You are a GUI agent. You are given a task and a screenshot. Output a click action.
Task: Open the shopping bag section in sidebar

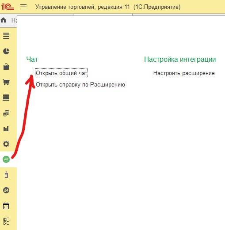[x=6, y=67]
